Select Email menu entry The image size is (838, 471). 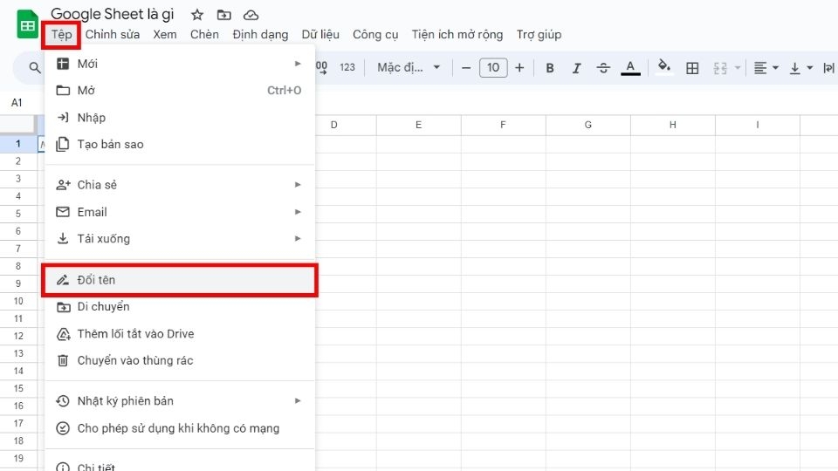point(180,212)
